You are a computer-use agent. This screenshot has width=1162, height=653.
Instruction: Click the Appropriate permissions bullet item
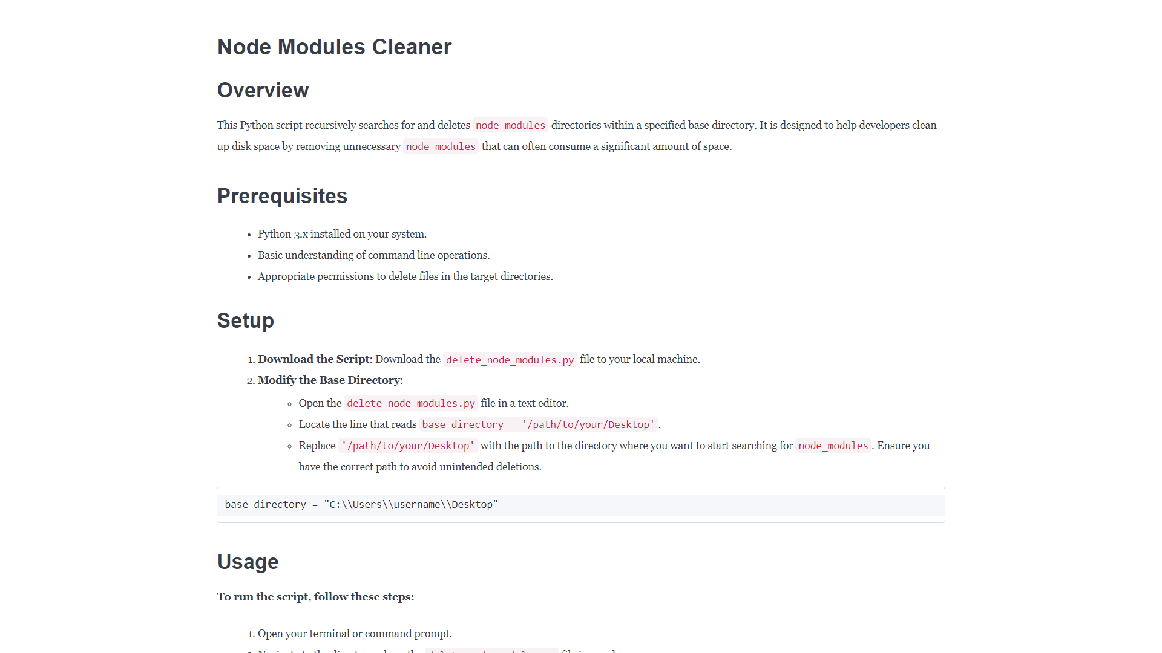click(405, 276)
